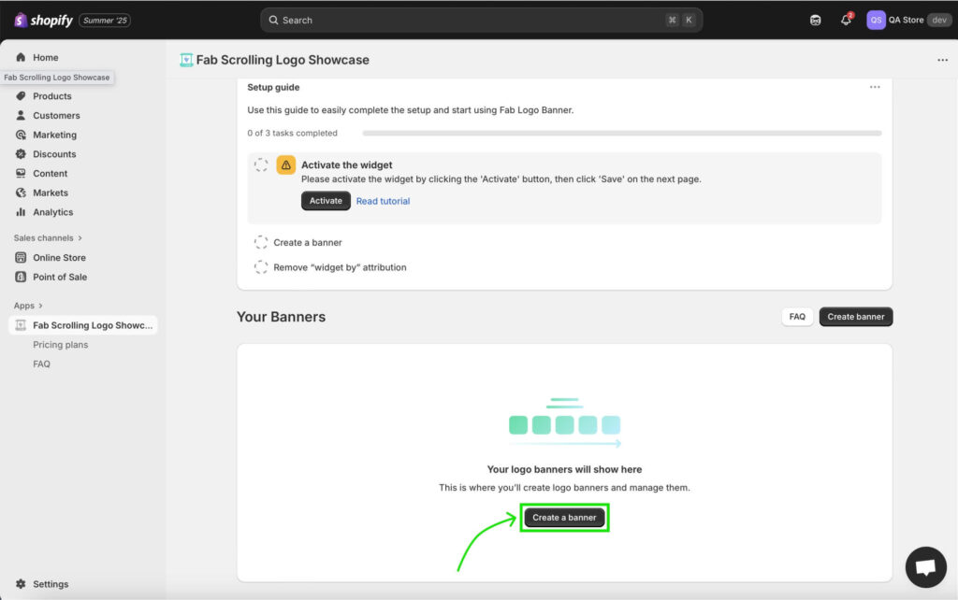The image size is (958, 600).
Task: Click the logo banner illustration
Action: click(564, 422)
